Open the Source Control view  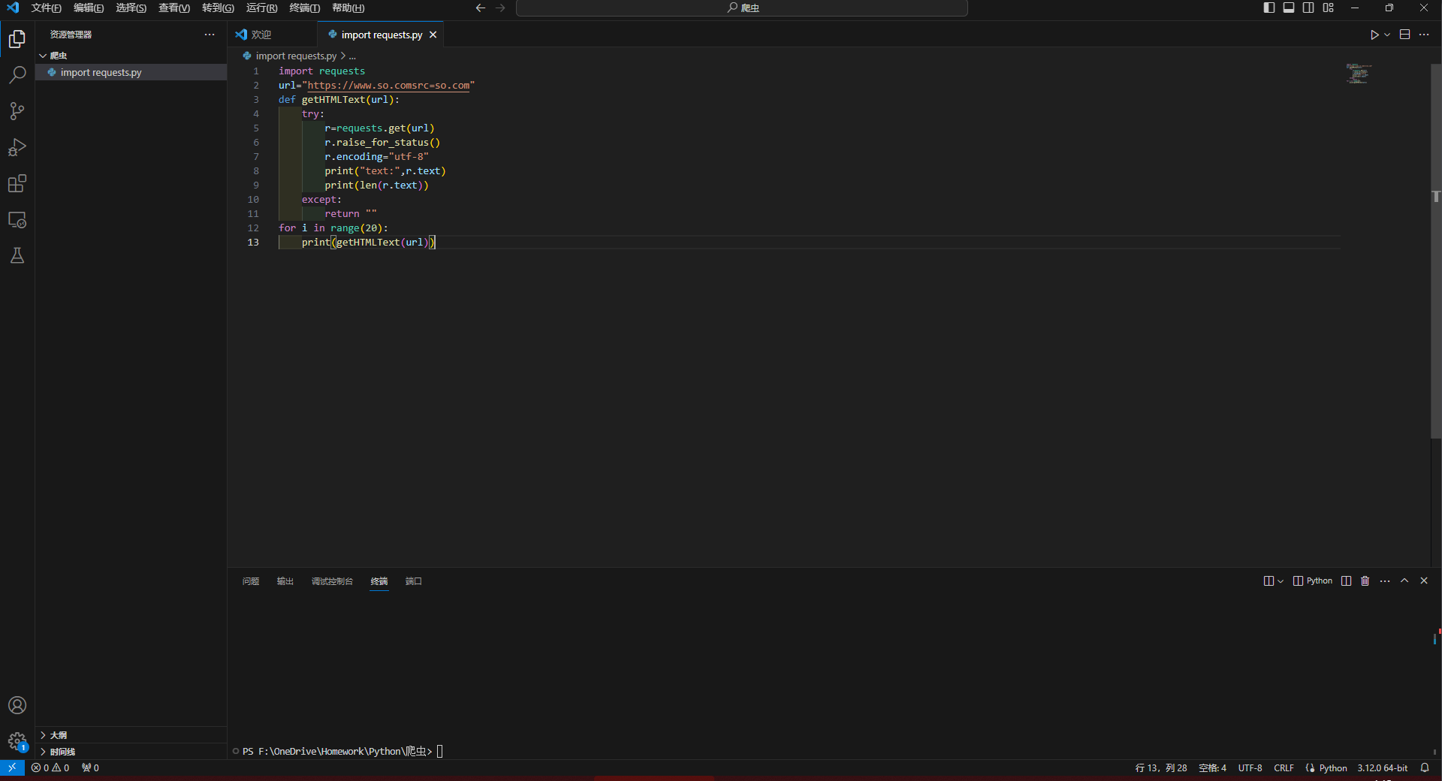coord(17,111)
